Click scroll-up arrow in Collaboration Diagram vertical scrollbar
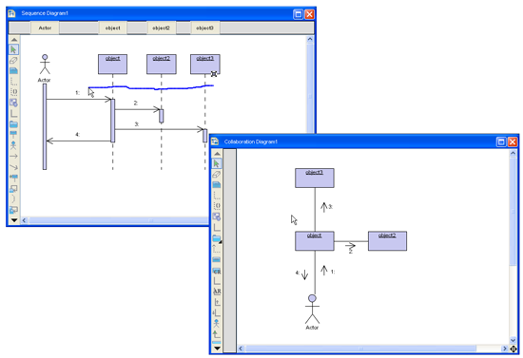 pyautogui.click(x=513, y=153)
